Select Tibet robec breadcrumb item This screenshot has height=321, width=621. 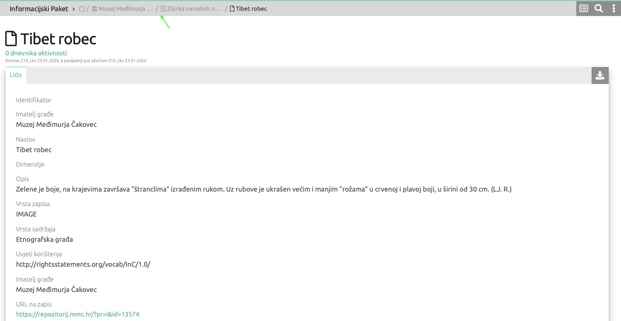(248, 9)
